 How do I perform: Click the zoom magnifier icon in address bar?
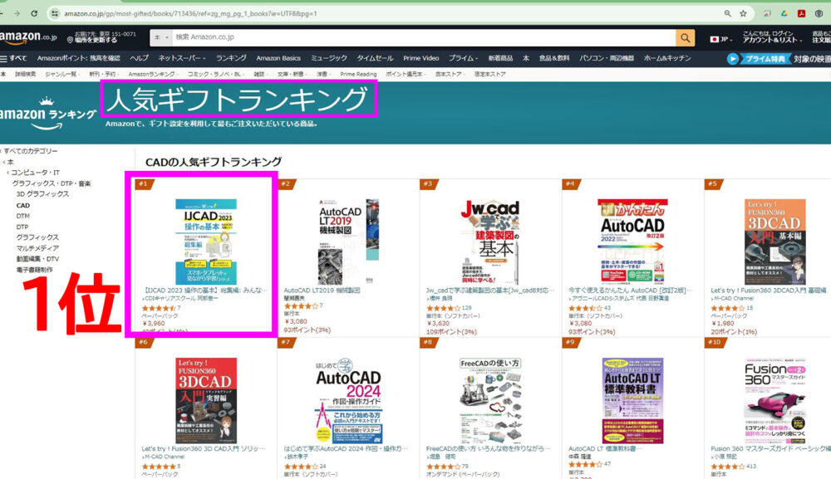(x=728, y=14)
